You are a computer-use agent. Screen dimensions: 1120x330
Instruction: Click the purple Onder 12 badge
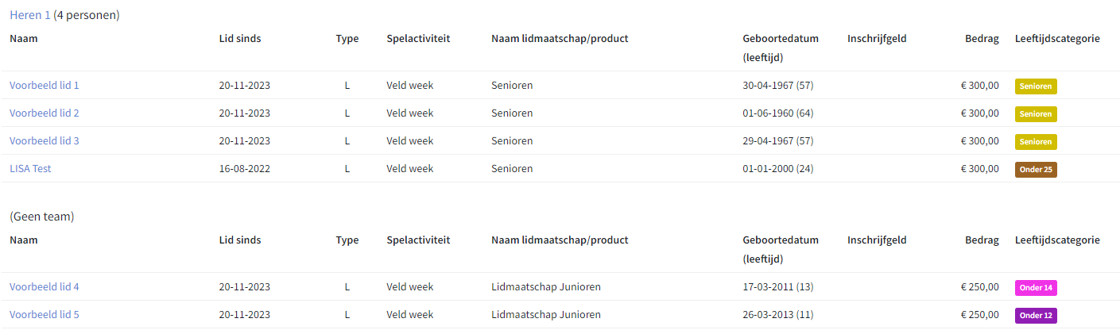tap(1036, 316)
